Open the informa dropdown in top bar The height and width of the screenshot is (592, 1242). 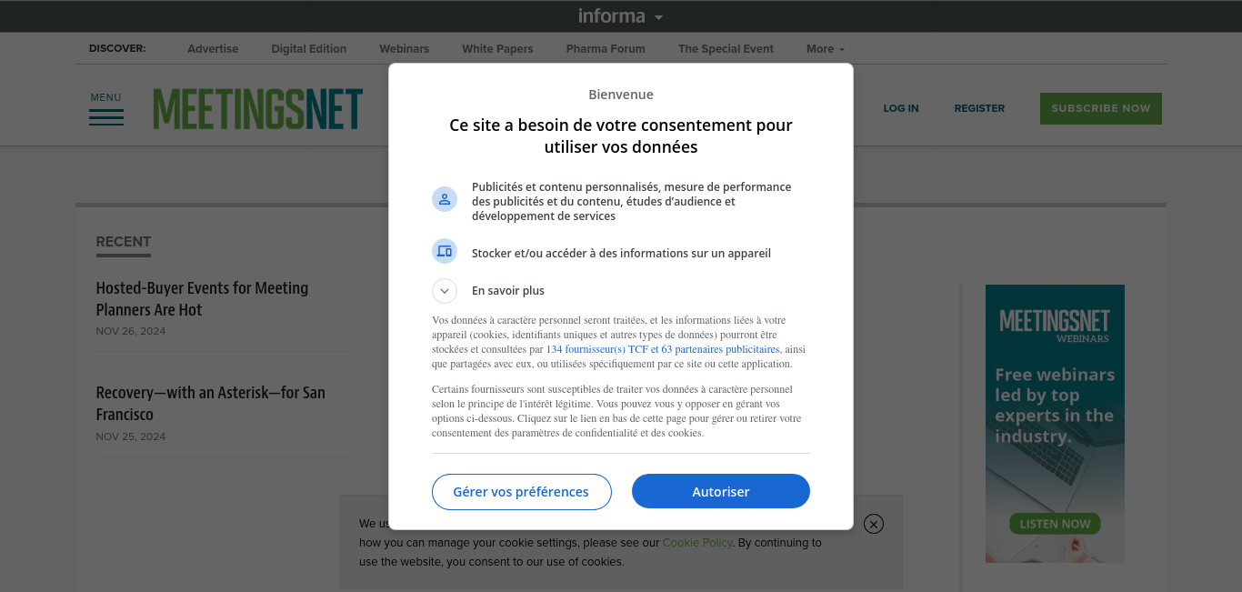(x=621, y=16)
